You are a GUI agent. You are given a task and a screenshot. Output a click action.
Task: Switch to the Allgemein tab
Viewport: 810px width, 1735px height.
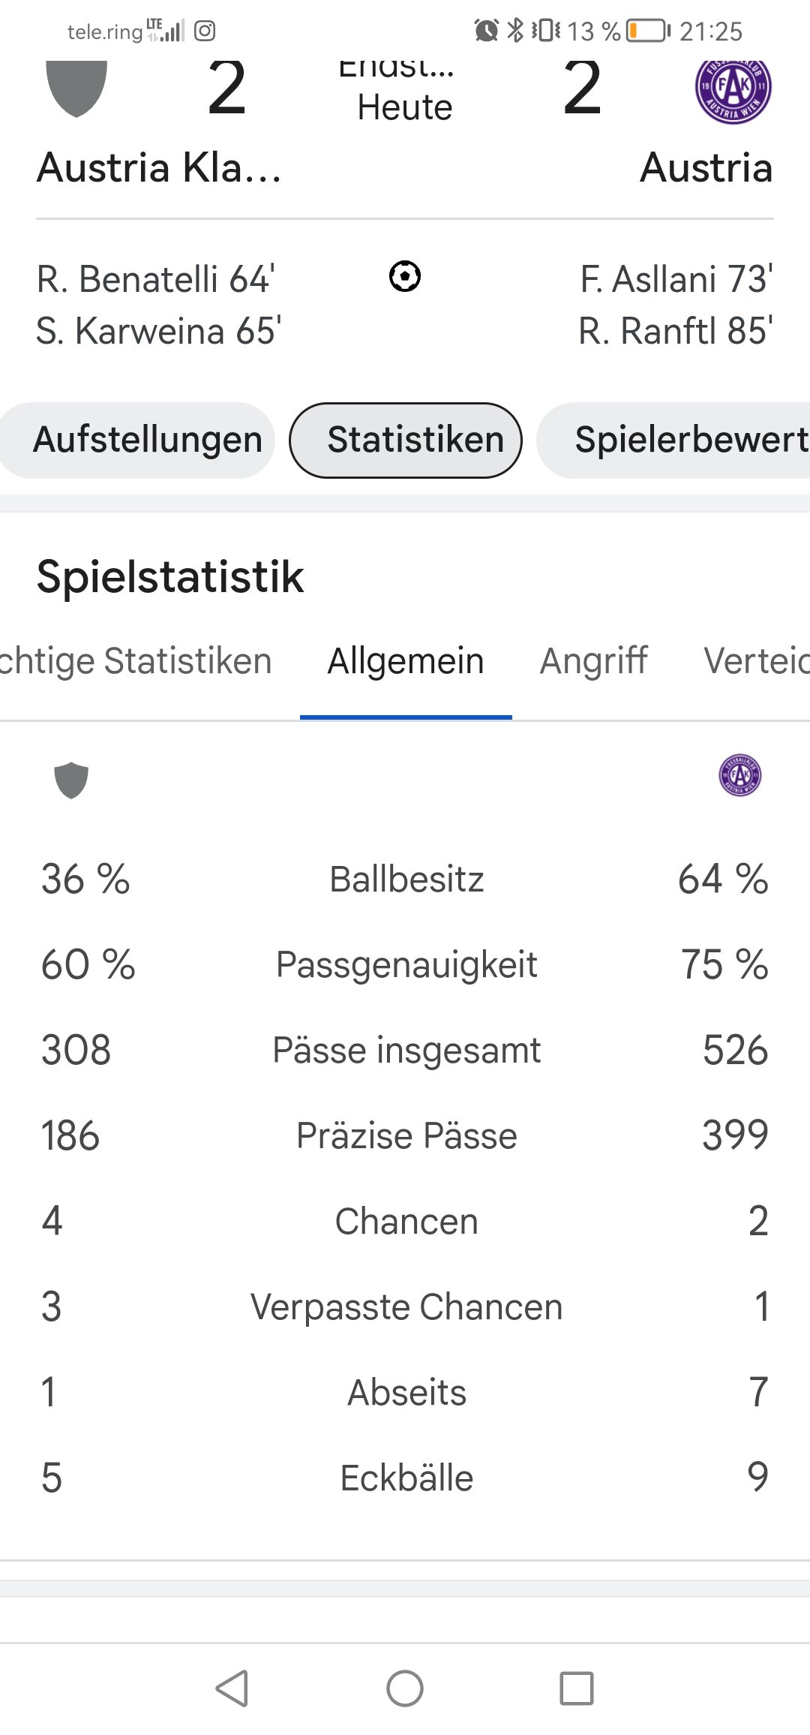click(406, 662)
